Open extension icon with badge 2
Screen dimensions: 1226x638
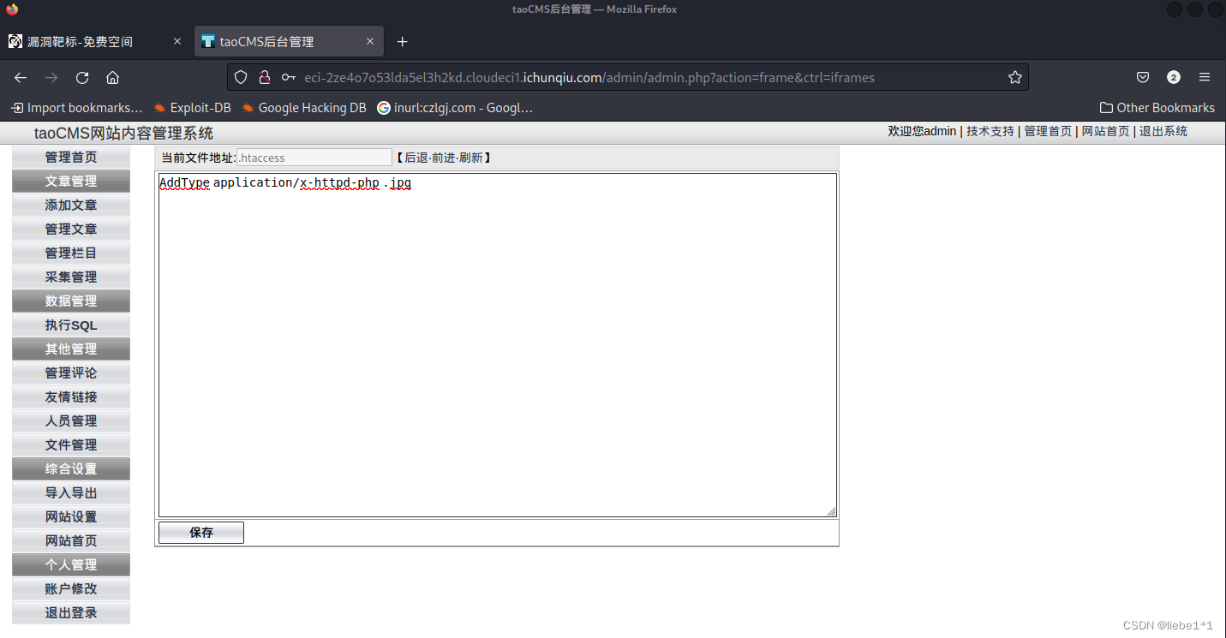tap(1174, 77)
